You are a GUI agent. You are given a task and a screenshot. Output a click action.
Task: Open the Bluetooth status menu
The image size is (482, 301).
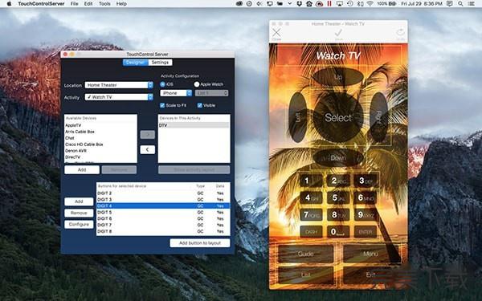(360, 4)
